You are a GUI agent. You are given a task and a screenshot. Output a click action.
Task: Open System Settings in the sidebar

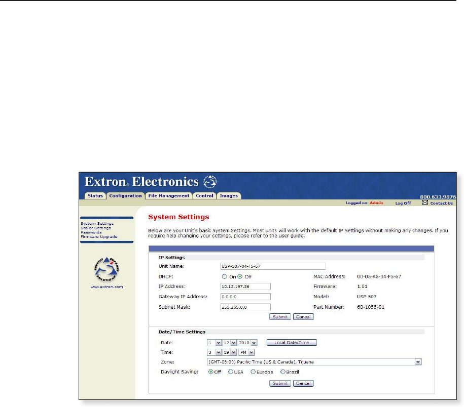[97, 224]
